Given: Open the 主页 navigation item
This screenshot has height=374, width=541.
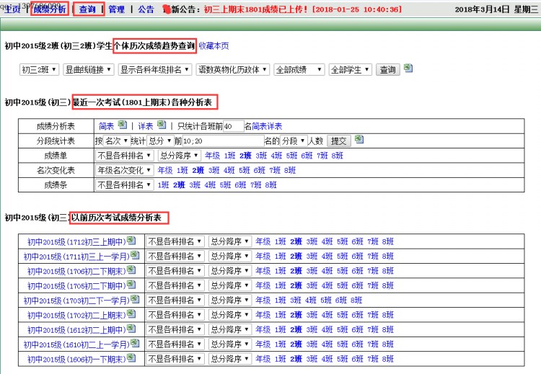Looking at the screenshot, I should 12,9.
